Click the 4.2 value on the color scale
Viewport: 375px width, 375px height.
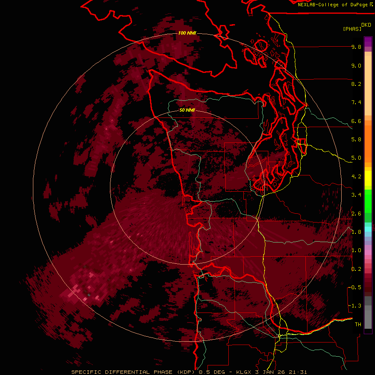tap(356, 177)
